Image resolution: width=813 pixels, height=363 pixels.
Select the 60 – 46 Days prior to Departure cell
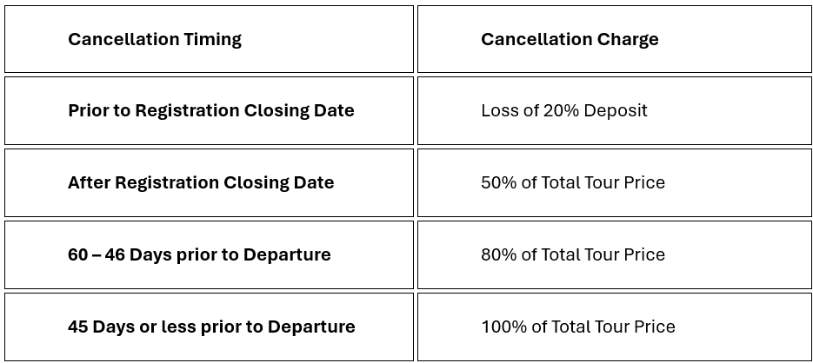coord(209,254)
